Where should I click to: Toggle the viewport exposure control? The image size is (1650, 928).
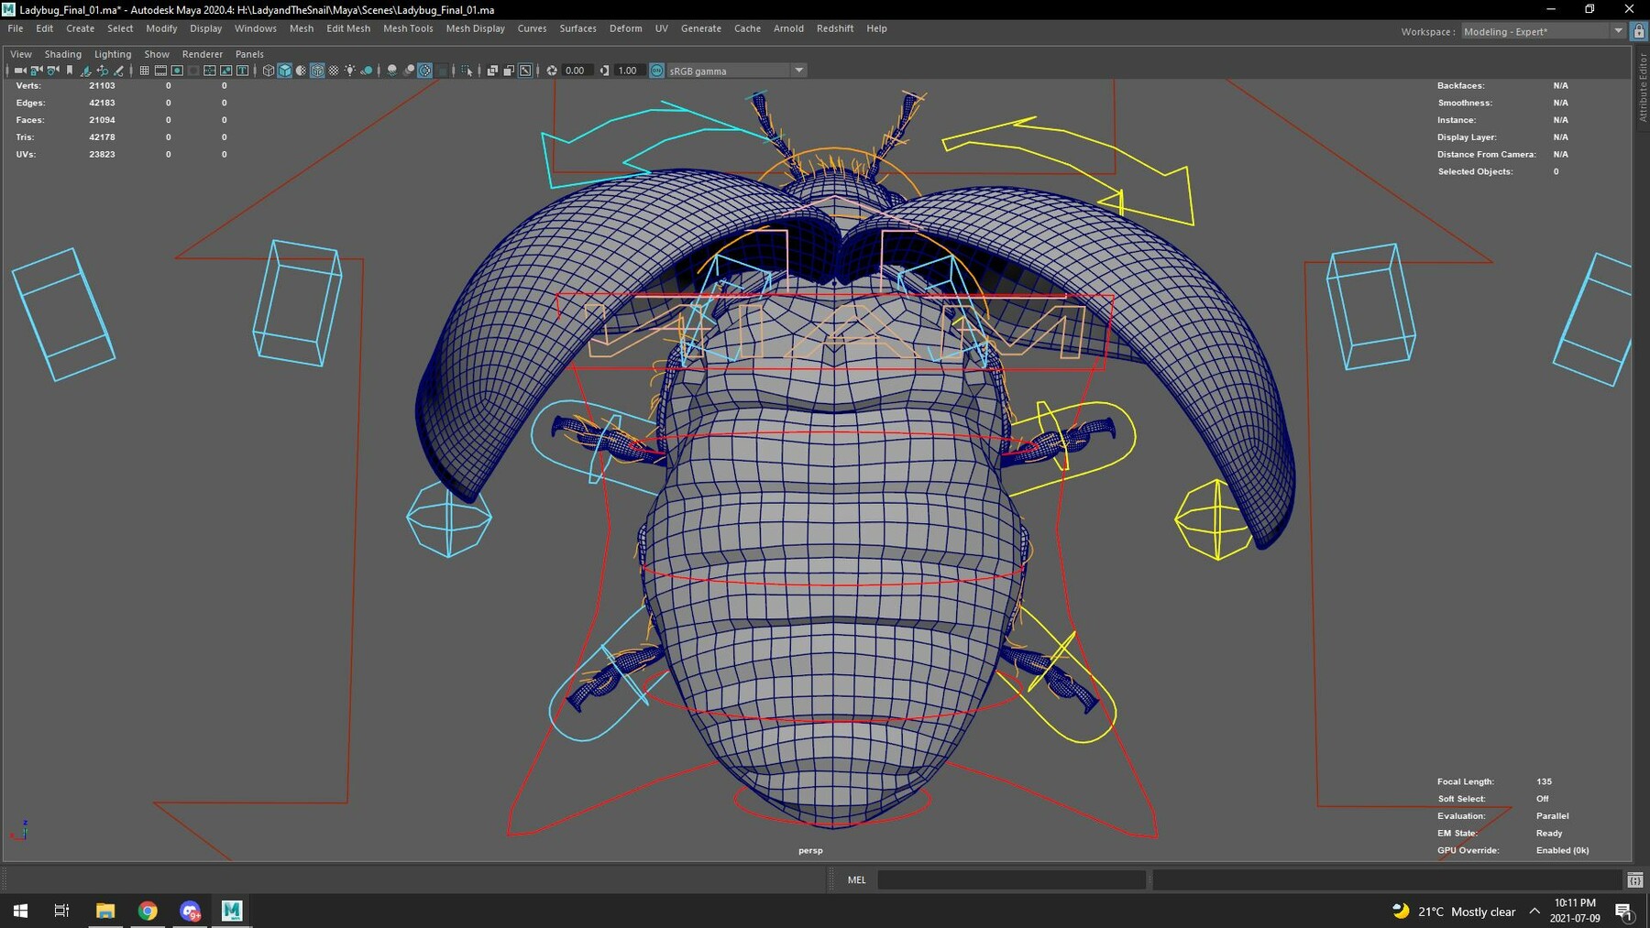[553, 71]
